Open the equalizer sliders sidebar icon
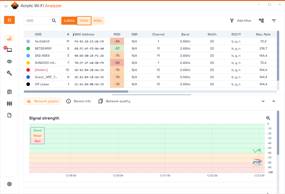The image size is (285, 194). pos(9,104)
